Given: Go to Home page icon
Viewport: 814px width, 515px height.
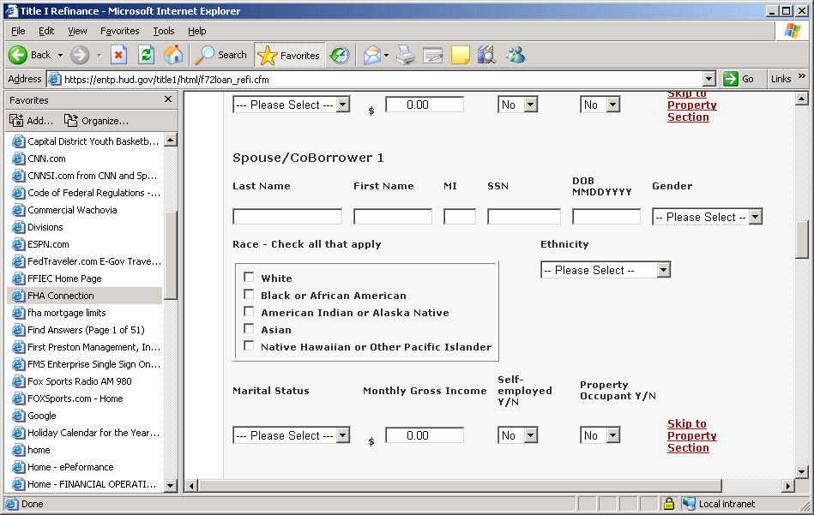Looking at the screenshot, I should coord(173,55).
